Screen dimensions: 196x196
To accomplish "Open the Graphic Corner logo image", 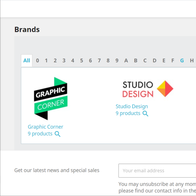I will point(51,99).
